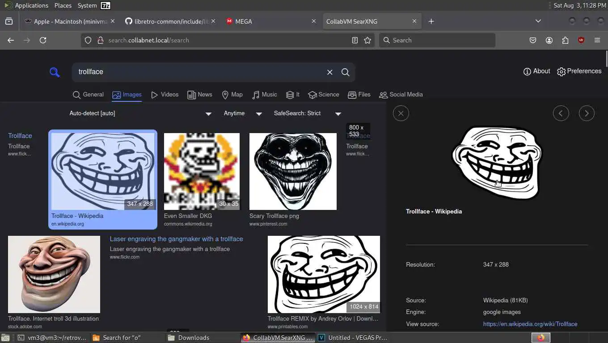The width and height of the screenshot is (608, 343).
Task: Clear the trollface search query
Action: pos(329,72)
